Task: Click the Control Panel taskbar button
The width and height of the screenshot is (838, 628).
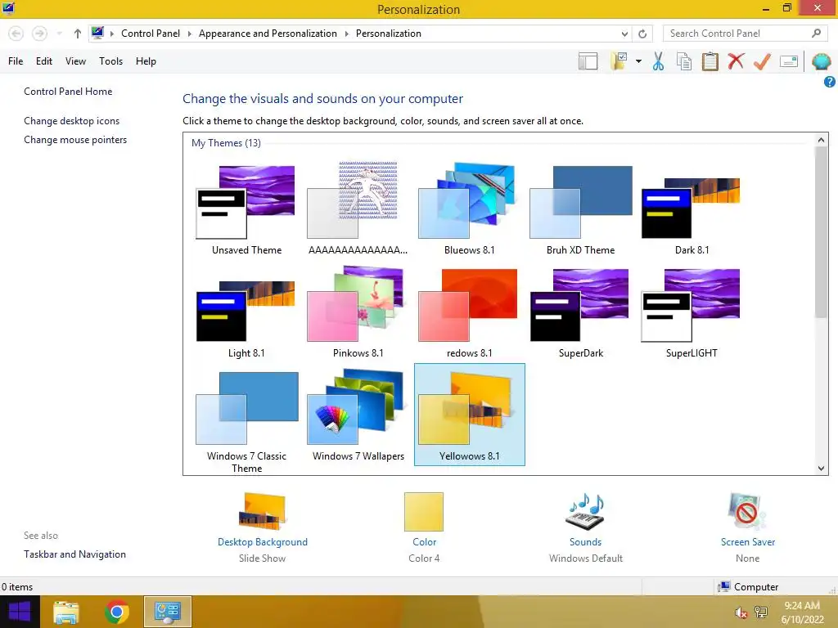Action: click(167, 612)
